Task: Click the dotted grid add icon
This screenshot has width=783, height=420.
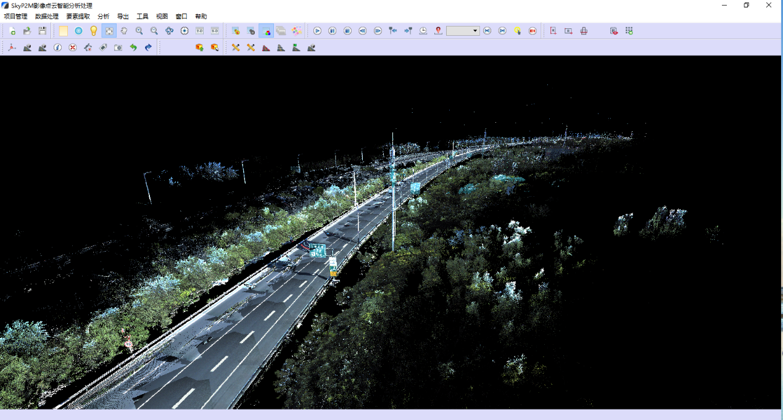Action: [629, 31]
